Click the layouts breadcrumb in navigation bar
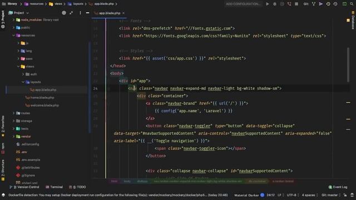 tap(76, 4)
